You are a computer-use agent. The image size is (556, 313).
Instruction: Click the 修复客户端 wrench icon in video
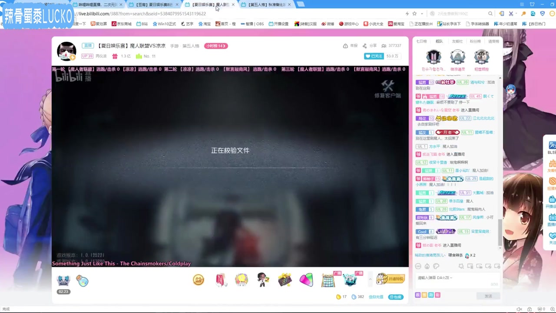coord(387,89)
